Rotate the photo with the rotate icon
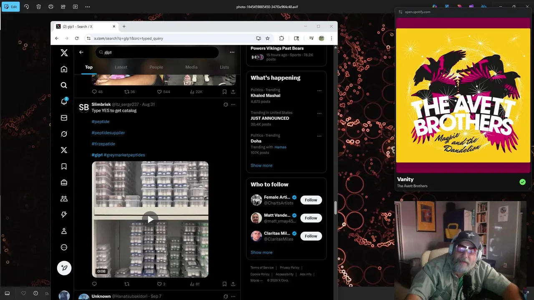Viewport: 534px width, 300px height. (x=26, y=7)
